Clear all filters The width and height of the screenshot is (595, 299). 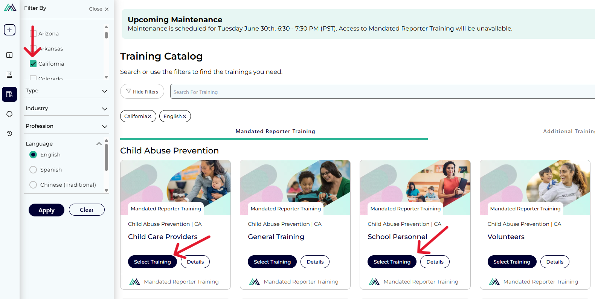tap(87, 210)
